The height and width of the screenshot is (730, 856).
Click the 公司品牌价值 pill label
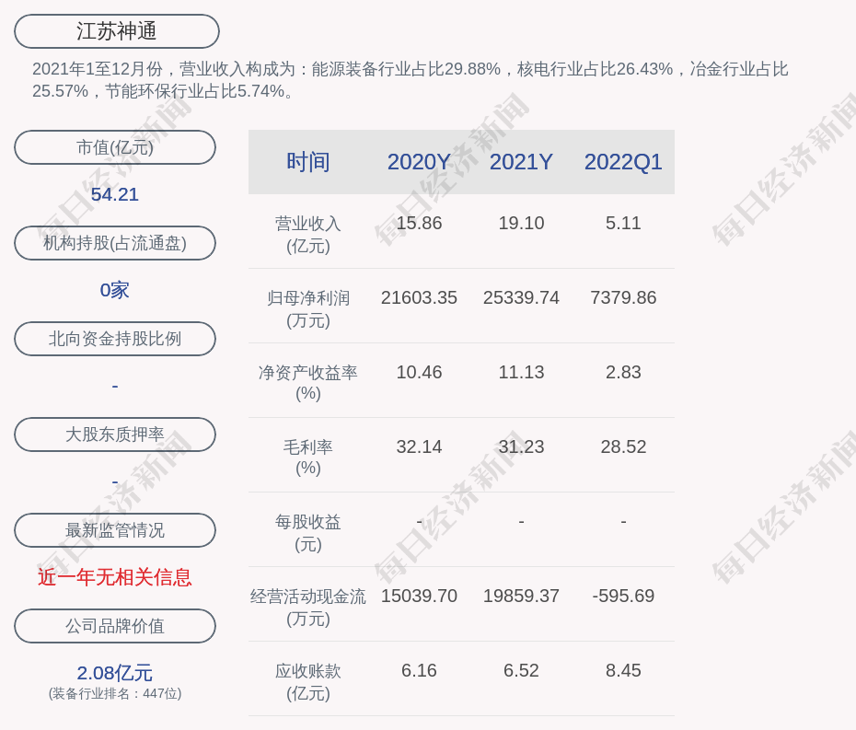(115, 626)
